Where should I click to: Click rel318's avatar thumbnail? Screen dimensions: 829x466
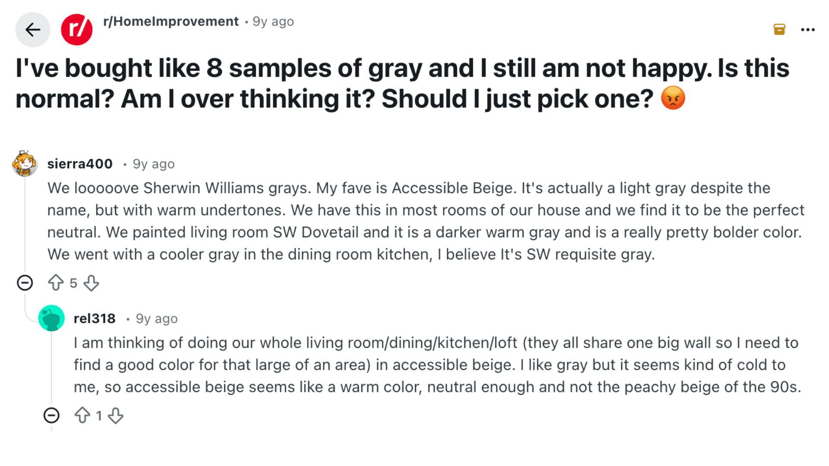(51, 319)
